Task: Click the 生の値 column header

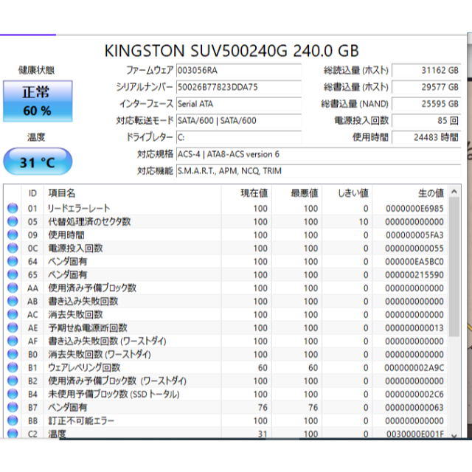Action: [x=410, y=193]
